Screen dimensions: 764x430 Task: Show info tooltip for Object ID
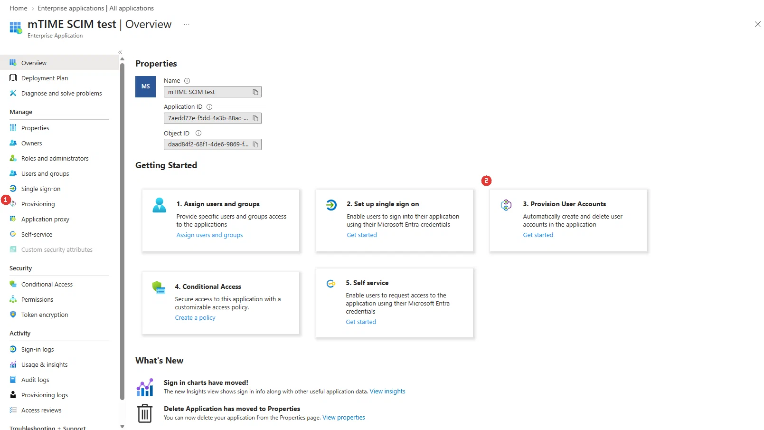tap(198, 133)
